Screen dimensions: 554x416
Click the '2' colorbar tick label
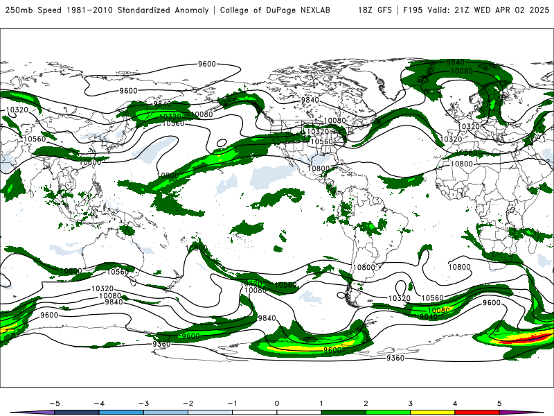pos(366,404)
